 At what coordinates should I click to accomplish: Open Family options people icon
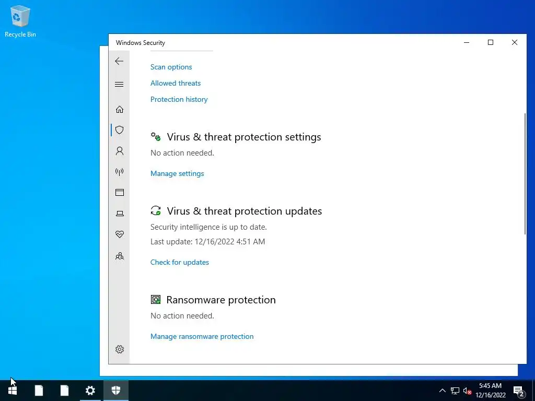(120, 256)
